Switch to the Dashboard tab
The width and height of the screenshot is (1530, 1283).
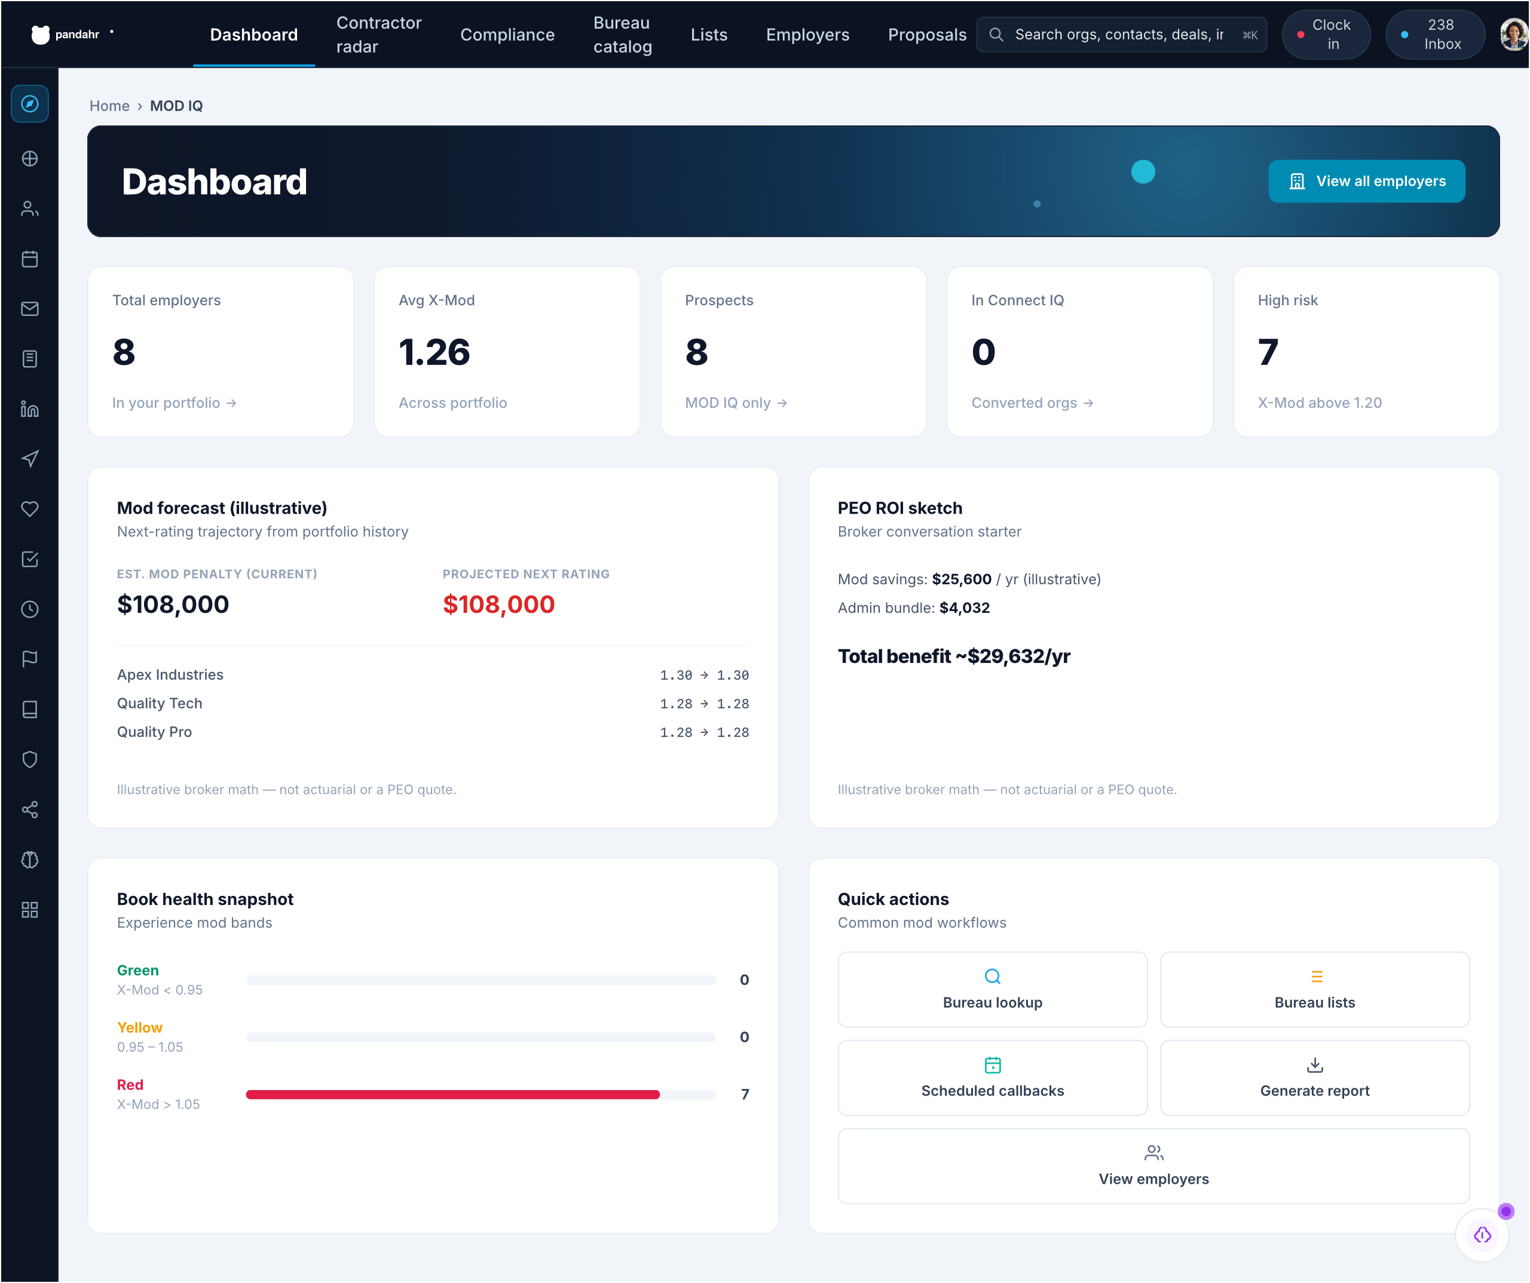click(x=253, y=34)
